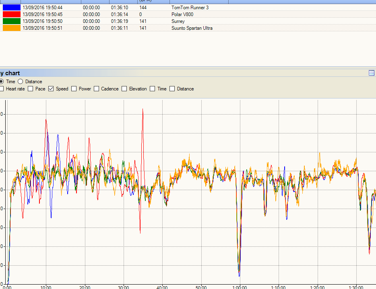Enable the Distance checkbox
The width and height of the screenshot is (376, 289).
pos(172,89)
